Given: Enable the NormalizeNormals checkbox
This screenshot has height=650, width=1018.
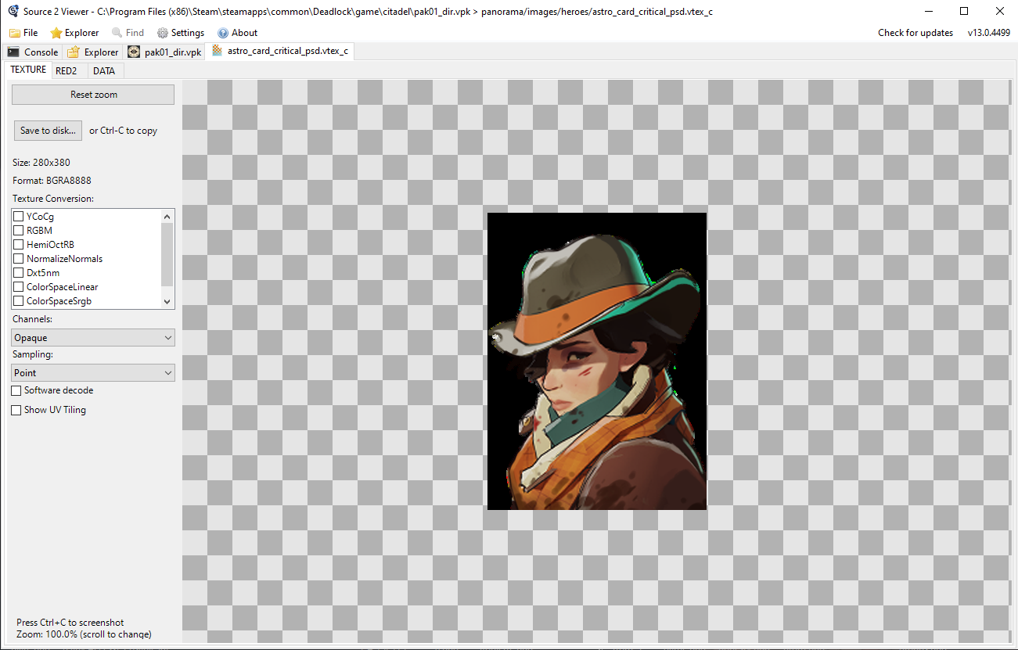Looking at the screenshot, I should coord(19,259).
